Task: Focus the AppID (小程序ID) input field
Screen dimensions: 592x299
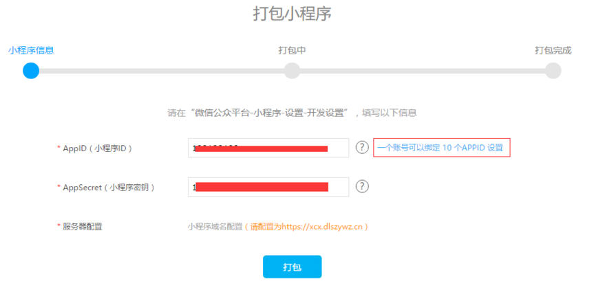Action: point(268,148)
